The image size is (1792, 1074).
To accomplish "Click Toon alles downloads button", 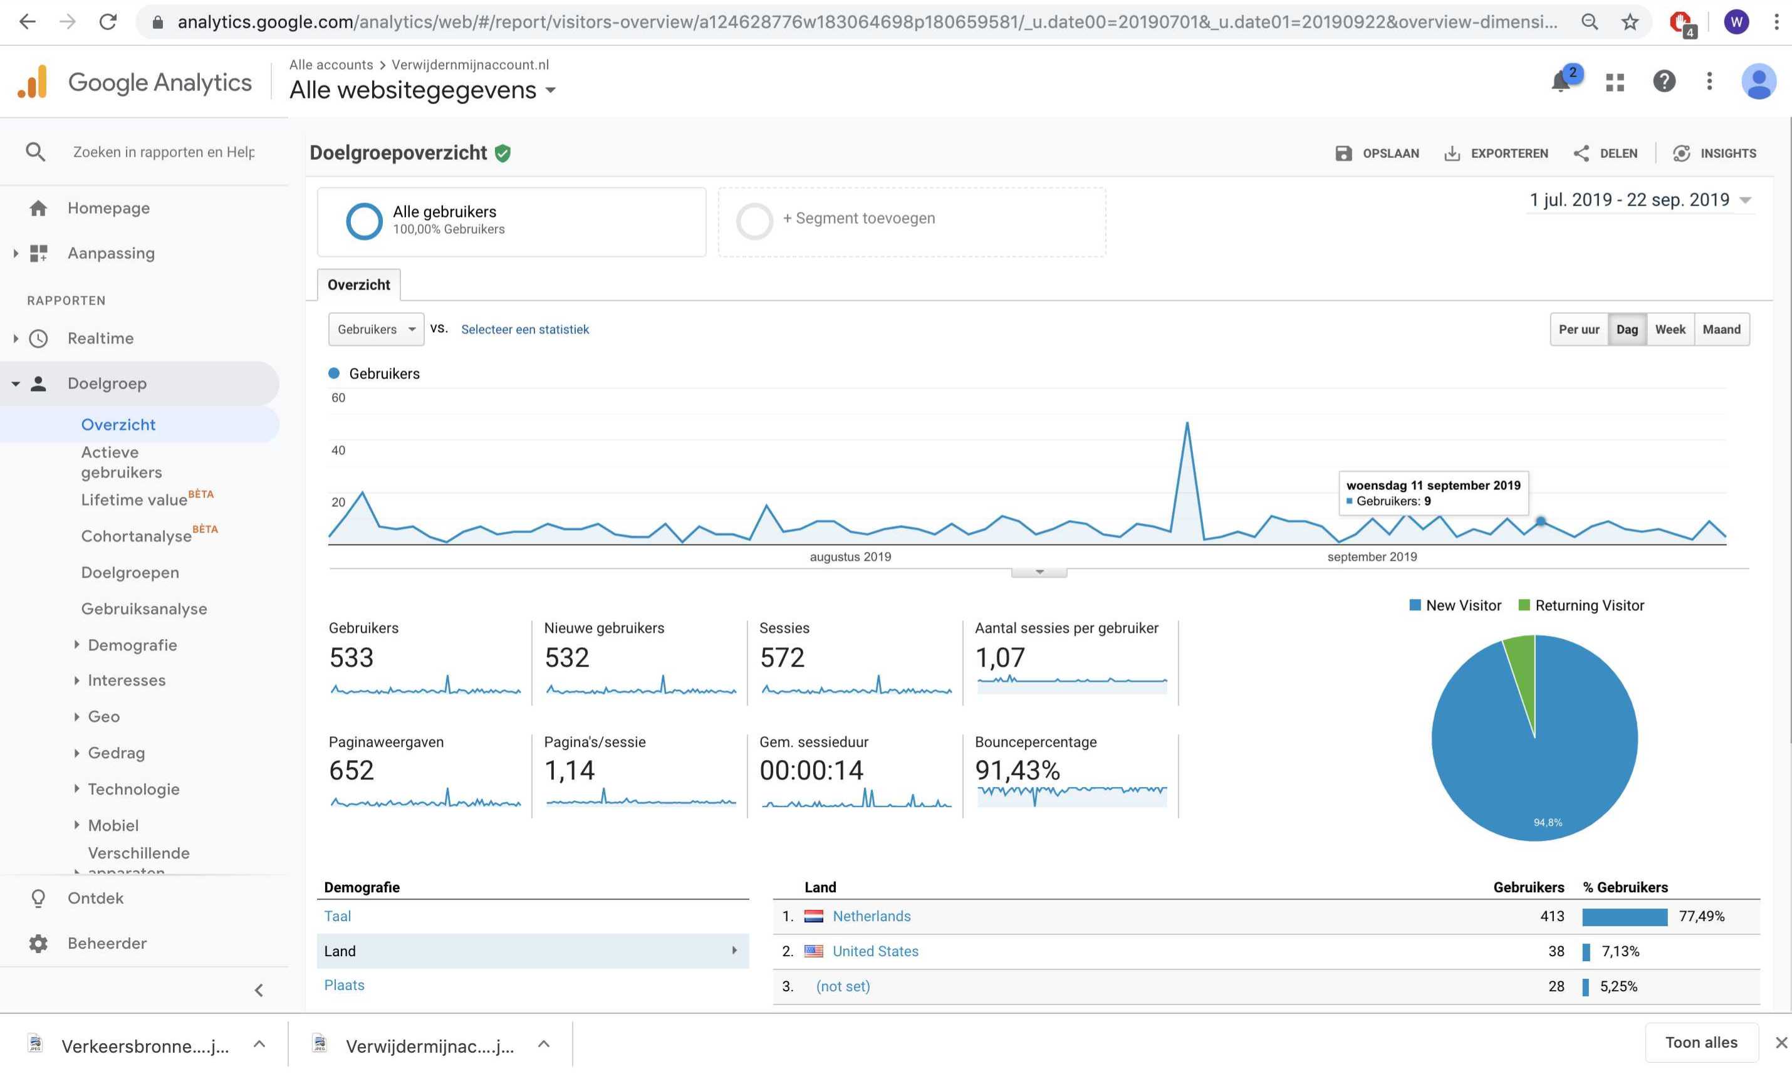I will tap(1702, 1042).
